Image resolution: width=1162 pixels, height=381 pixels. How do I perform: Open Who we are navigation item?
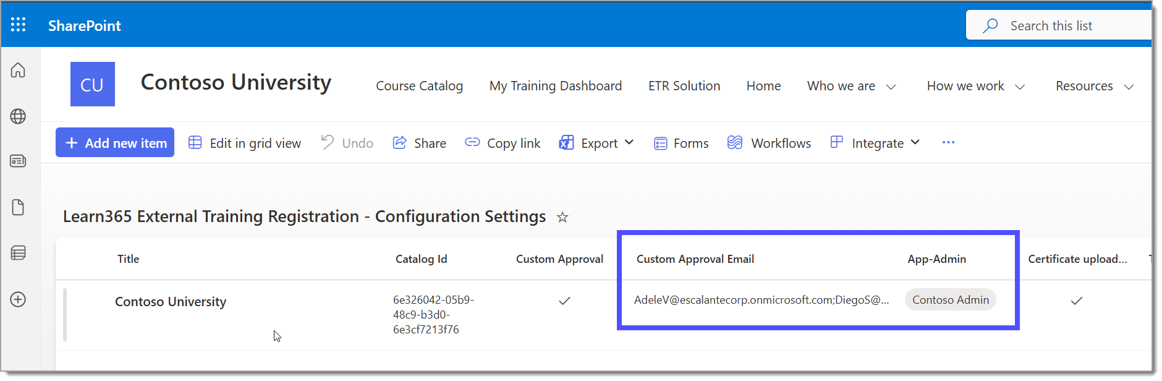[x=841, y=86]
